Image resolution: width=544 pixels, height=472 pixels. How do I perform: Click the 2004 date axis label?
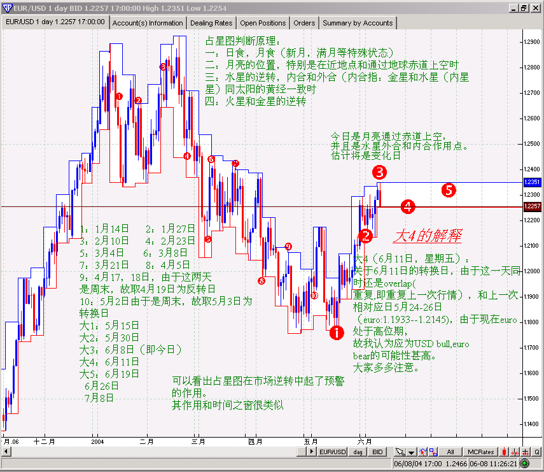(x=97, y=442)
